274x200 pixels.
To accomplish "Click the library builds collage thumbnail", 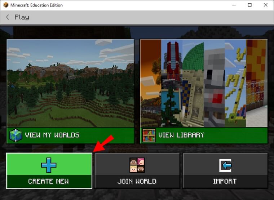I will coord(204,83).
